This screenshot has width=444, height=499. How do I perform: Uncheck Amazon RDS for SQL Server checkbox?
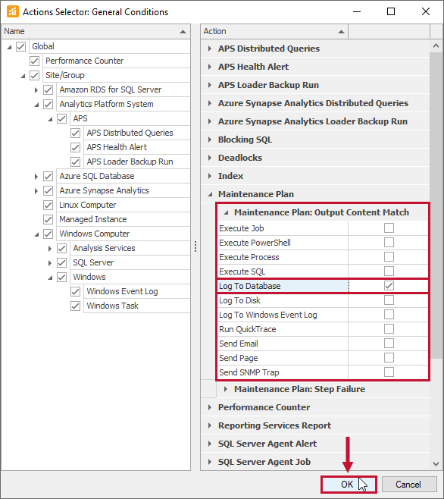[48, 89]
